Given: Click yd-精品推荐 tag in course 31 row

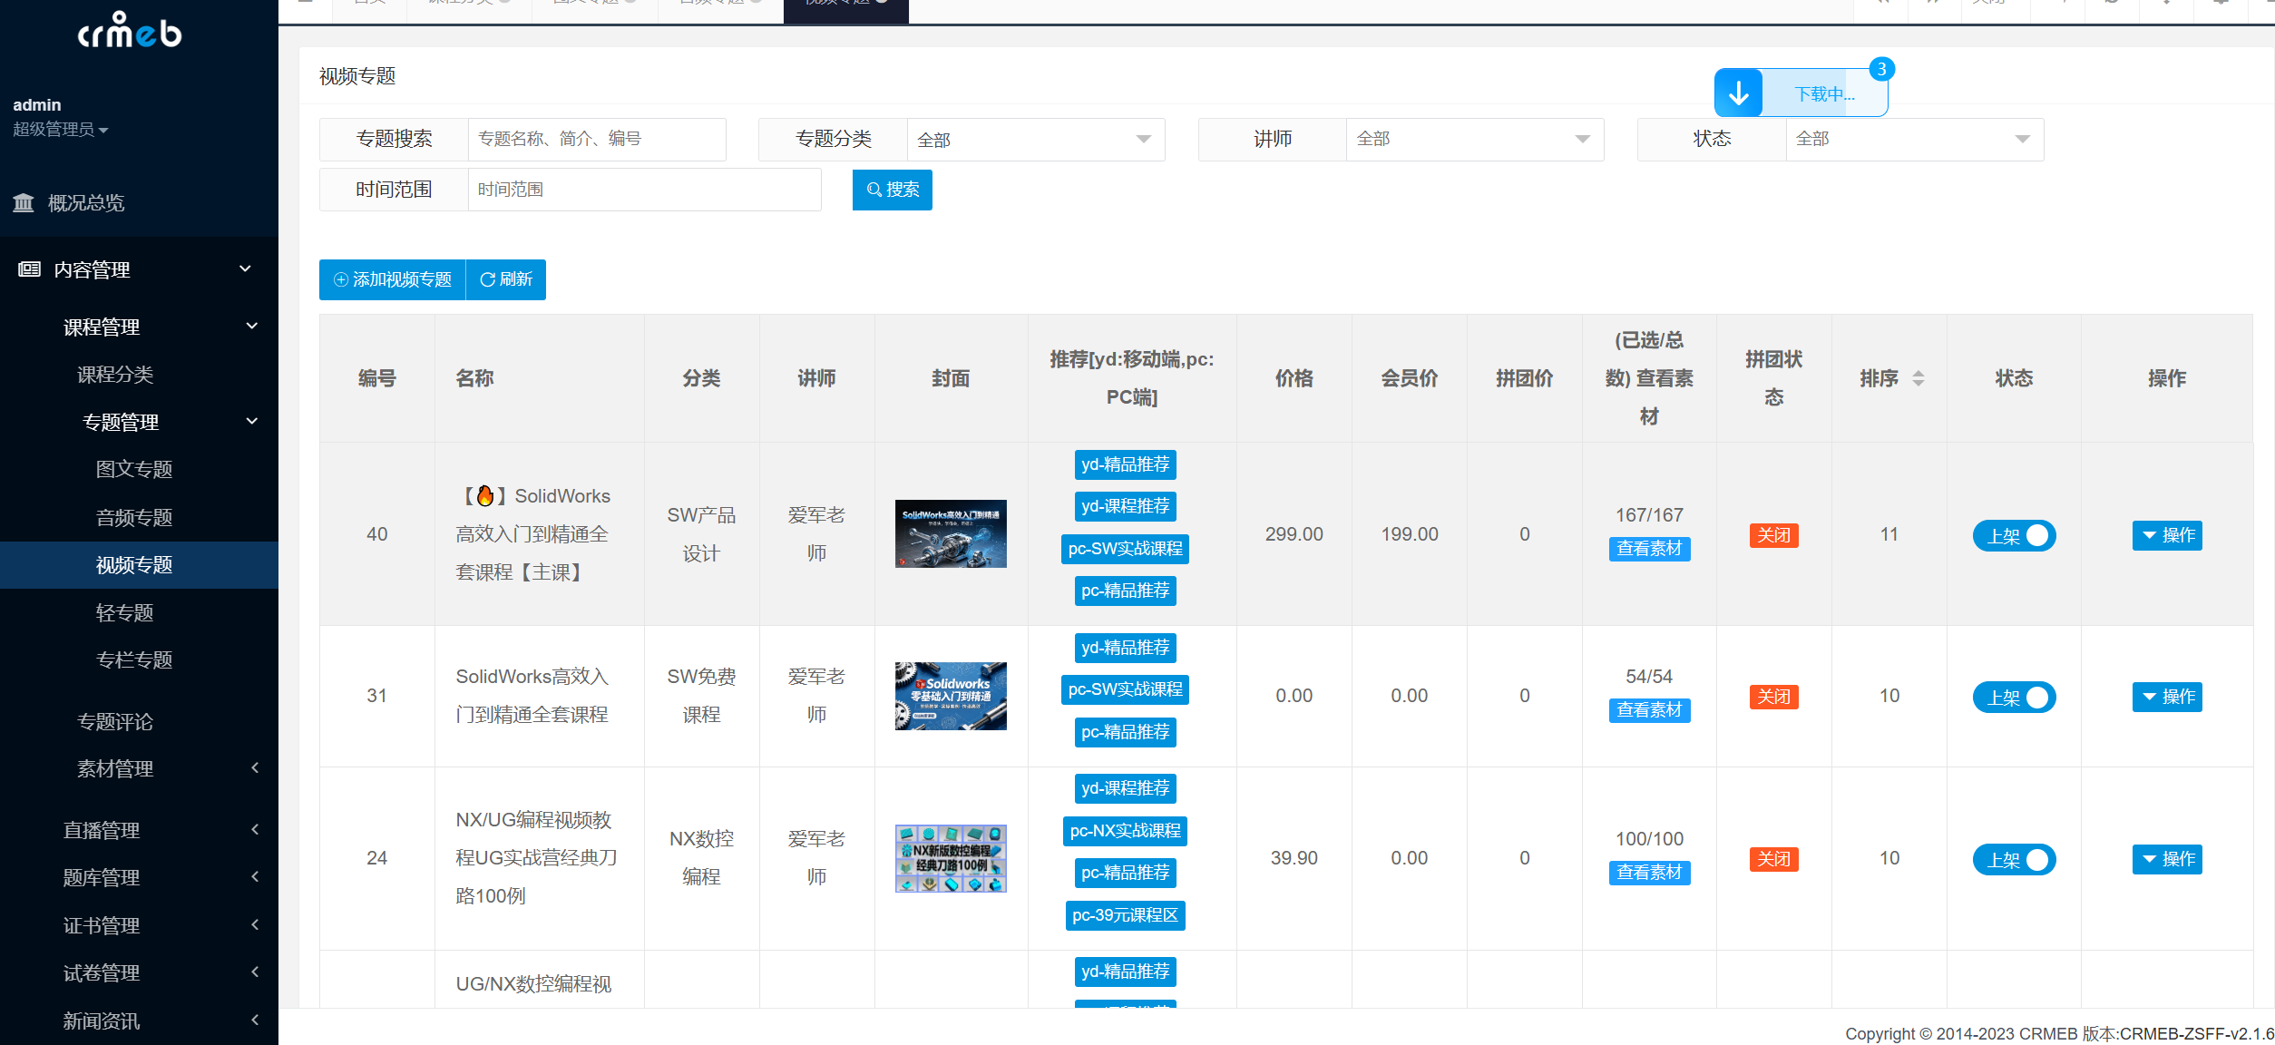Looking at the screenshot, I should coord(1125,648).
